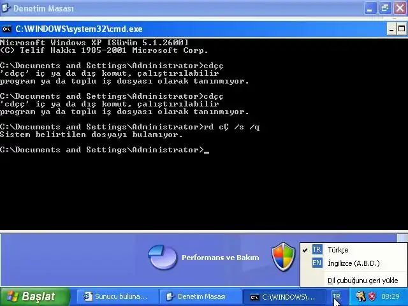Maximize the cmd.exe window
The width and height of the screenshot is (408, 306).
click(x=402, y=29)
